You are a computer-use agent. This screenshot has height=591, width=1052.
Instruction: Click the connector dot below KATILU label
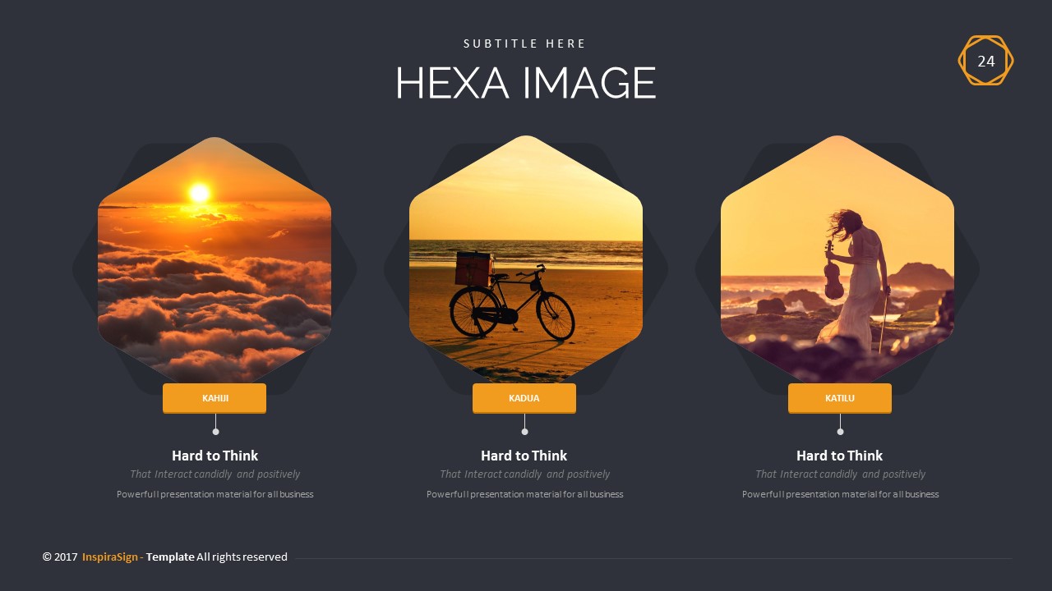click(840, 432)
